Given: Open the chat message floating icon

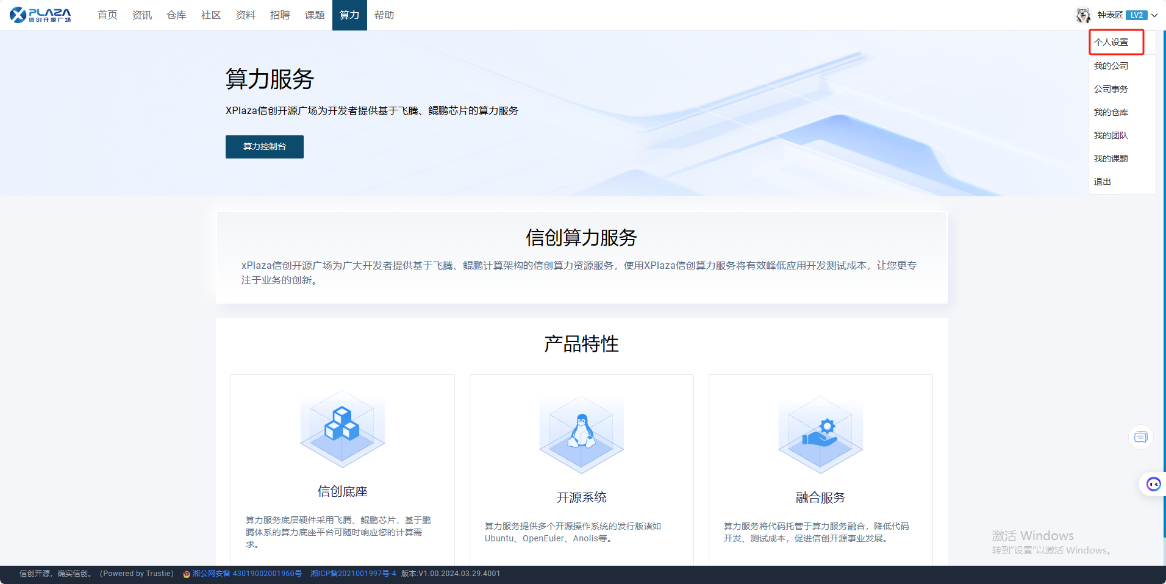Looking at the screenshot, I should click(x=1140, y=437).
